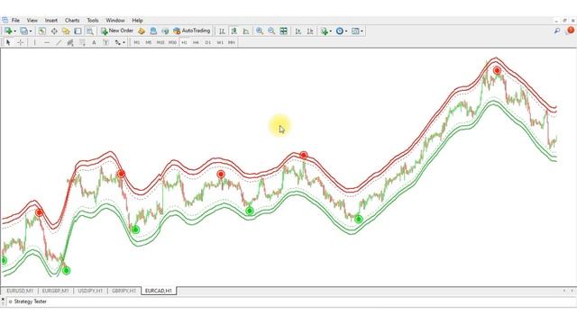Click the Zoom Out magnifier
The height and width of the screenshot is (324, 577).
point(271,31)
